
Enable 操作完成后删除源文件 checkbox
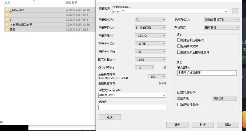[179, 52]
